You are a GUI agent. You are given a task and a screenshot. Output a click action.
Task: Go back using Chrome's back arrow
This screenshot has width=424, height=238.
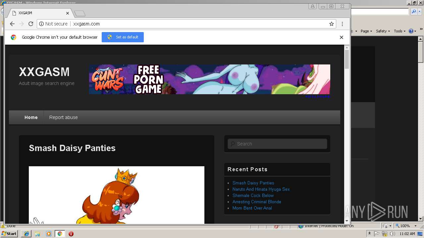tap(12, 24)
